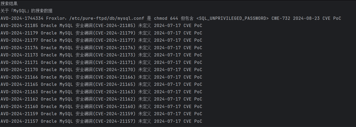Click the CVE-2024-21173 vulnerability title

click(x=115, y=55)
